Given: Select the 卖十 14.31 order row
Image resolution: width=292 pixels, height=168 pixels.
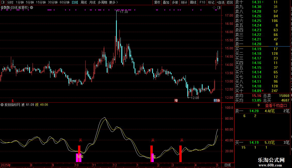Looking at the screenshot, I should (x=262, y=2).
